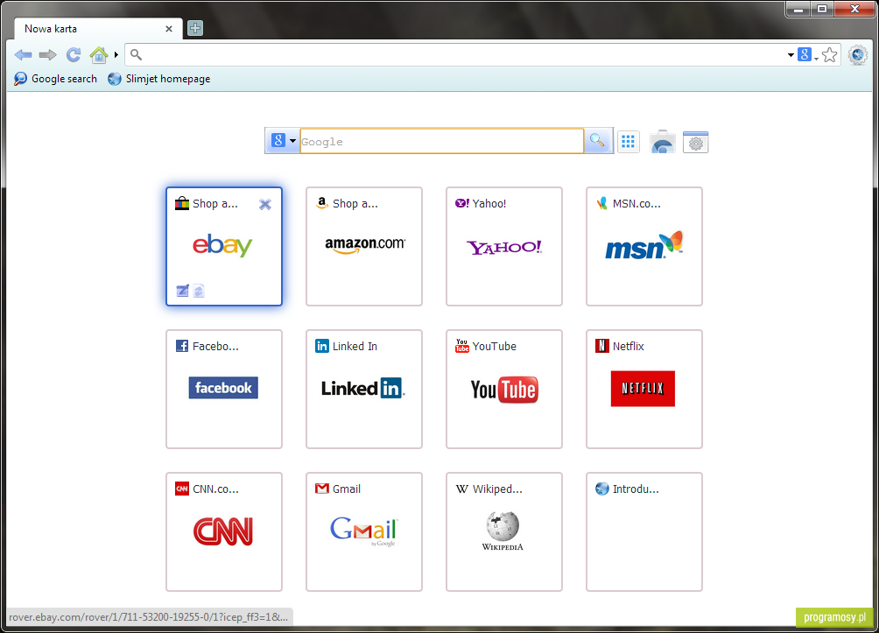The image size is (879, 633).
Task: Open the web store icon
Action: point(662,142)
